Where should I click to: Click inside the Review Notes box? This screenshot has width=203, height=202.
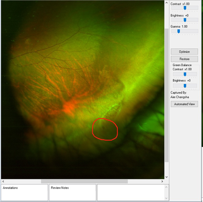[73, 193]
